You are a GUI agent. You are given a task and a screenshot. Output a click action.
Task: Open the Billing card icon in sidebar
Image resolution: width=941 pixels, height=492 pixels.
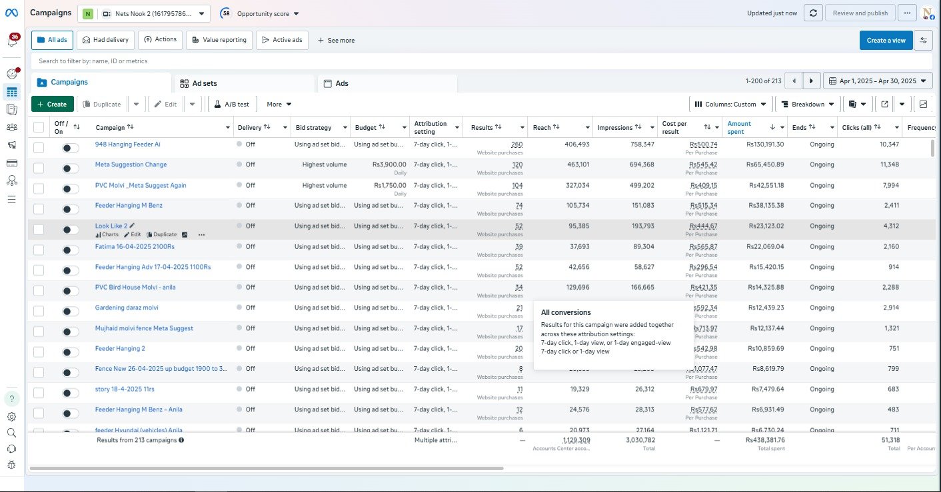pos(11,163)
